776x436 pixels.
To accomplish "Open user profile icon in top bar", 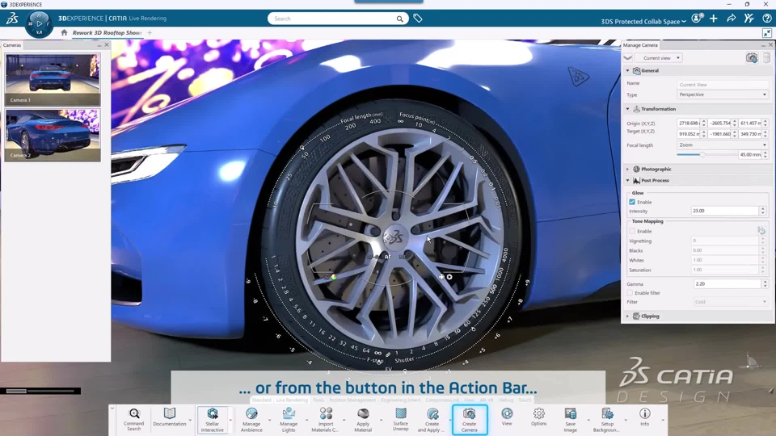I will tap(697, 19).
